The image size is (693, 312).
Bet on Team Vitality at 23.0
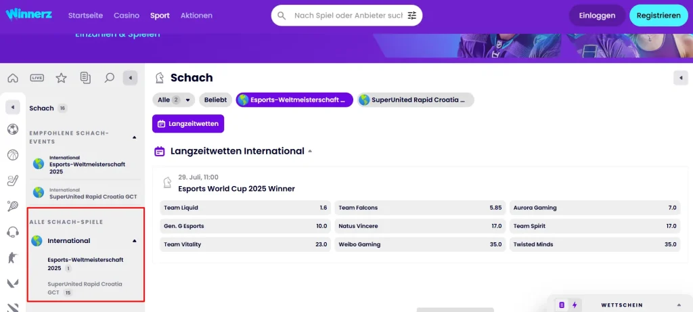click(x=245, y=244)
